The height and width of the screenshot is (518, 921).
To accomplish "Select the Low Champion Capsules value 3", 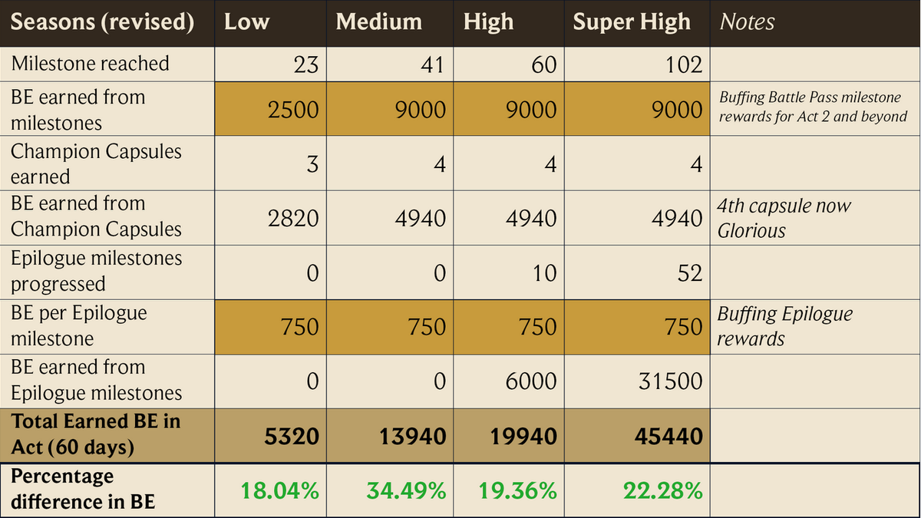I will click(312, 164).
